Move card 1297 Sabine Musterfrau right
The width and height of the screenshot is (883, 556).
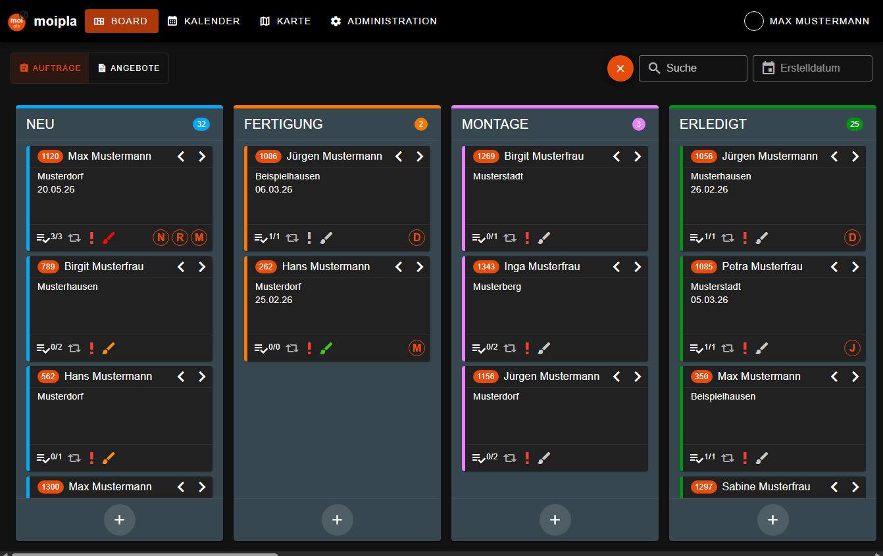click(855, 487)
